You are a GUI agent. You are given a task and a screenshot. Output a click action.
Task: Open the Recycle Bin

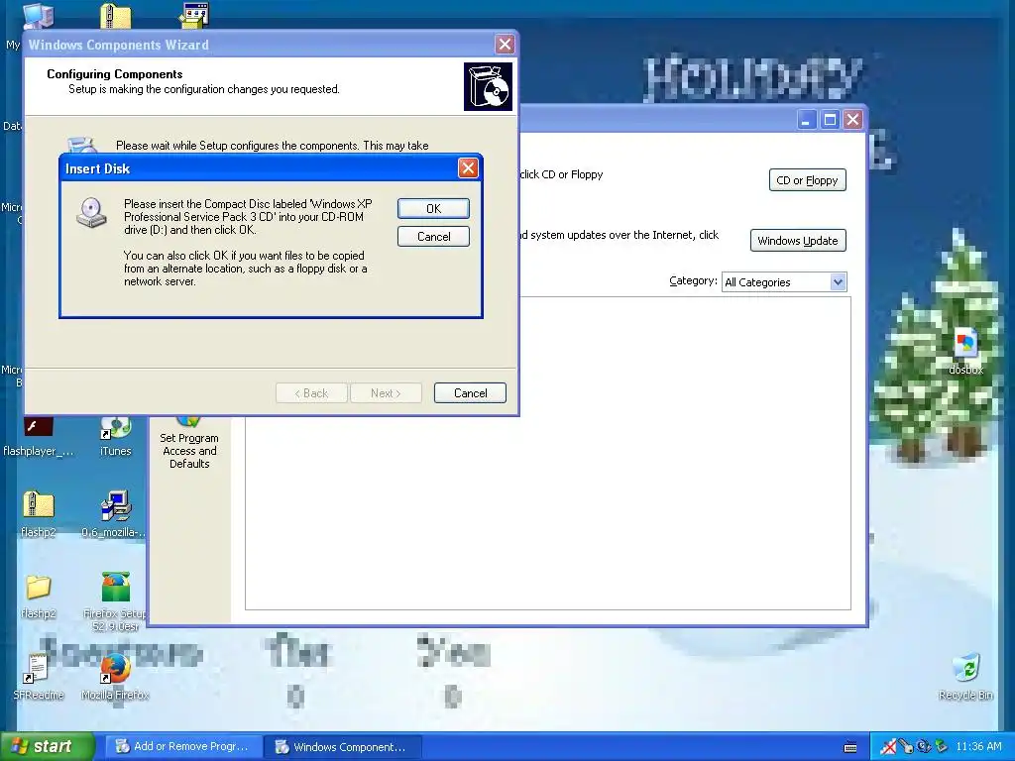(965, 677)
